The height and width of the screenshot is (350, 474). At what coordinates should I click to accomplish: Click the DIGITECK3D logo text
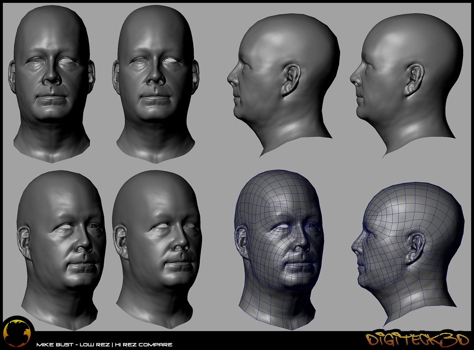(417, 340)
